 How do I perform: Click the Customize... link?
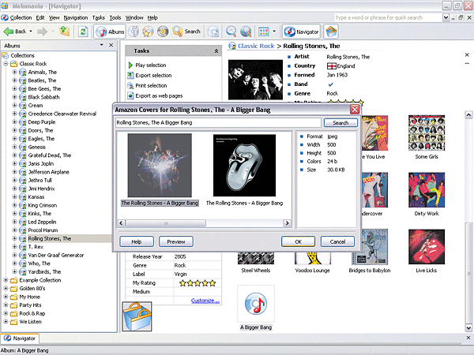pyautogui.click(x=205, y=300)
